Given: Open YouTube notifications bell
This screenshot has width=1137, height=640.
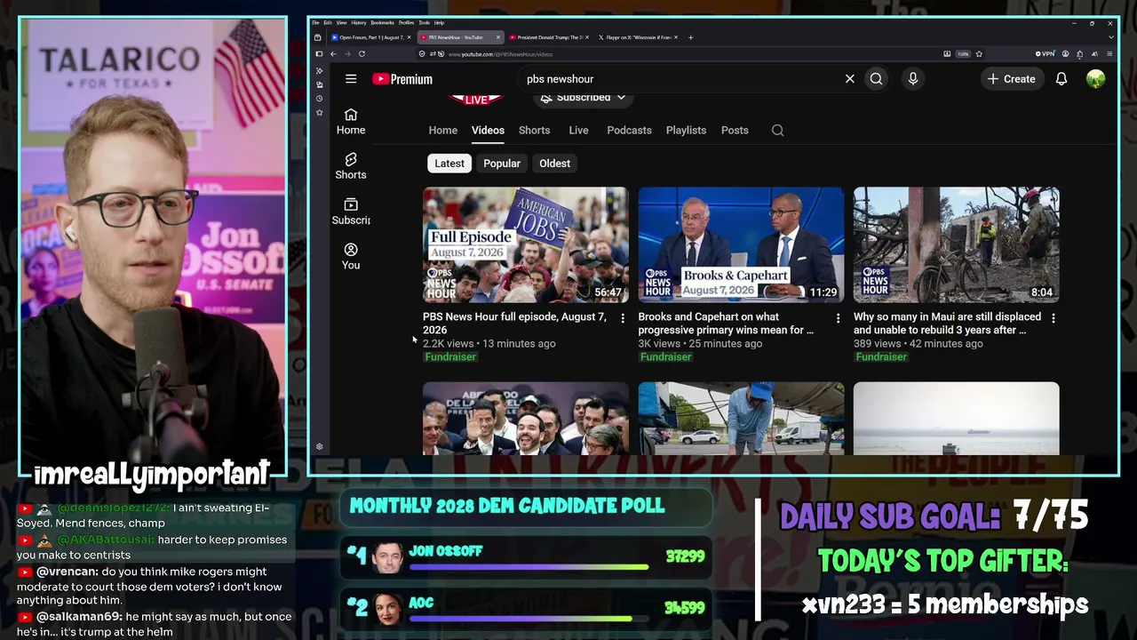Looking at the screenshot, I should coord(1061,79).
